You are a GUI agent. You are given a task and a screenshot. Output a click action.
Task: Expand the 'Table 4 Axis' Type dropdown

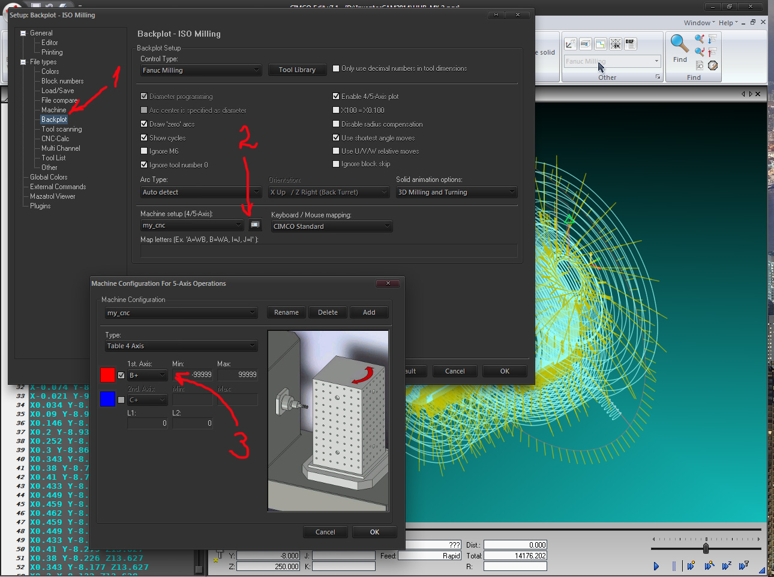[x=181, y=346]
